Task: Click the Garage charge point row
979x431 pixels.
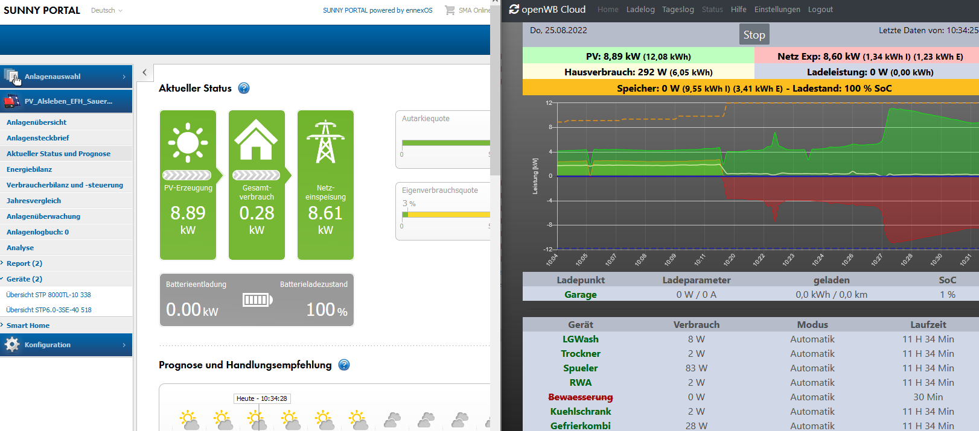Action: [x=580, y=295]
